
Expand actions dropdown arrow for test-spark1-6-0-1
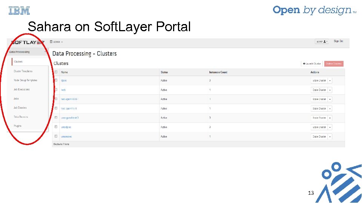[x=330, y=99]
